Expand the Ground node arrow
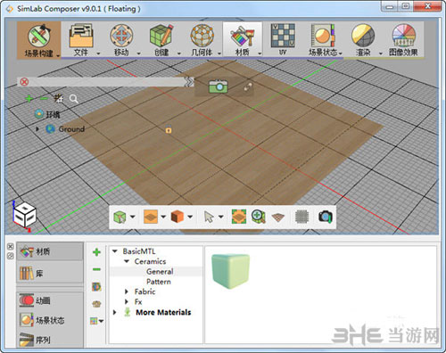446x353 pixels. tap(37, 129)
